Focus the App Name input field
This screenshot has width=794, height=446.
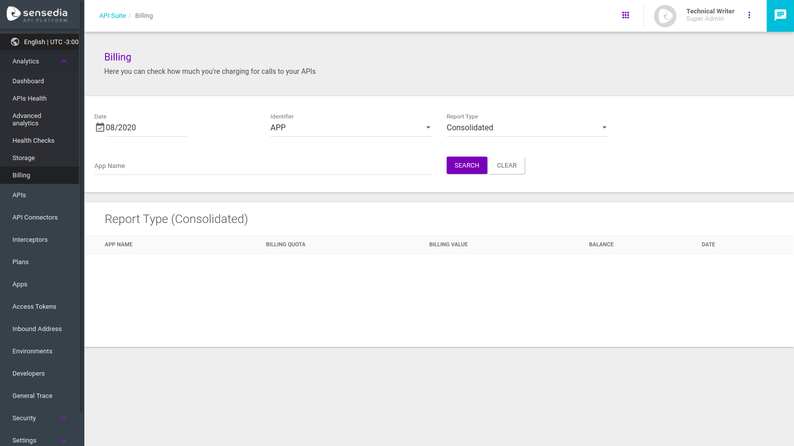[x=263, y=166]
